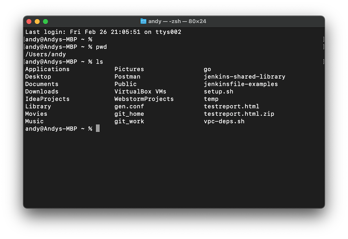The image size is (348, 239).
Task: Select the /Users/andy path output line
Action: pyautogui.click(x=45, y=54)
